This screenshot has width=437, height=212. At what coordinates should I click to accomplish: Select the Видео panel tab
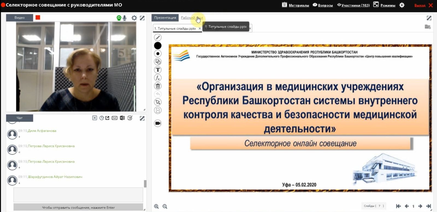tap(19, 17)
